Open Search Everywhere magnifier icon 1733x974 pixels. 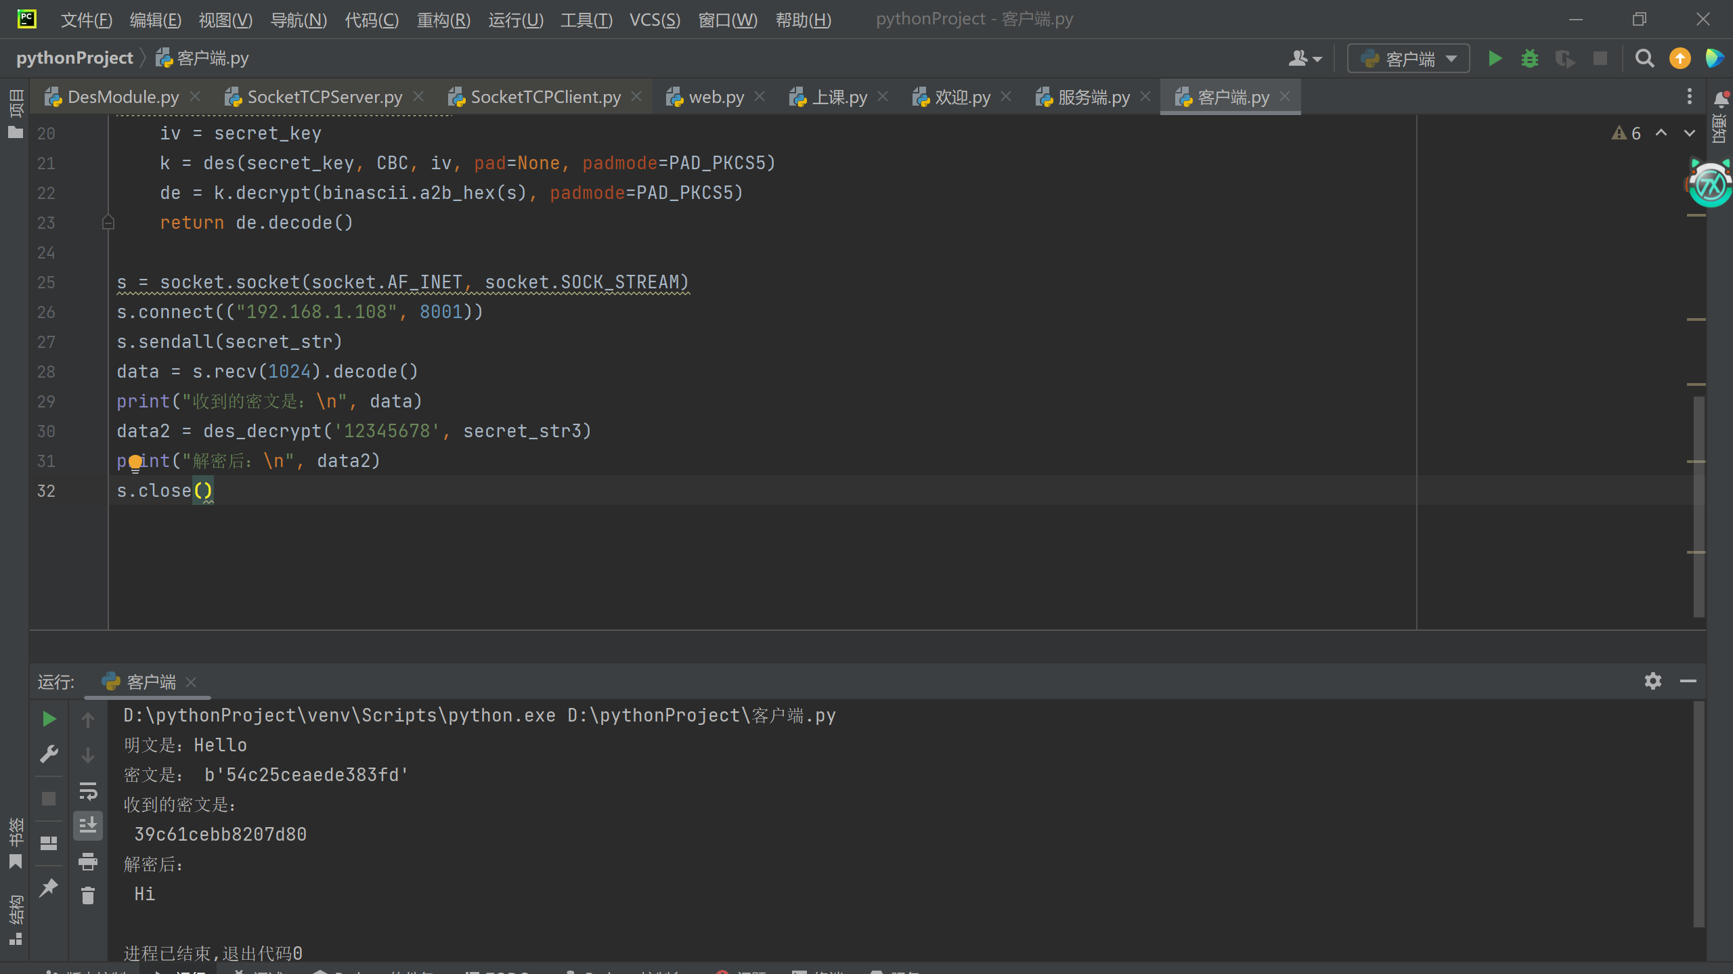pyautogui.click(x=1644, y=59)
